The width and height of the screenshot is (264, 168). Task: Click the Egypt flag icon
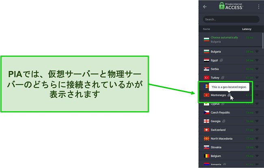tap(206, 60)
